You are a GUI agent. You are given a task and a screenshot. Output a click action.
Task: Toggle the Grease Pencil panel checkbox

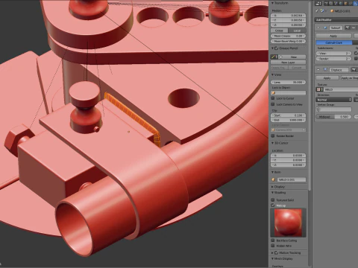[x=276, y=48]
